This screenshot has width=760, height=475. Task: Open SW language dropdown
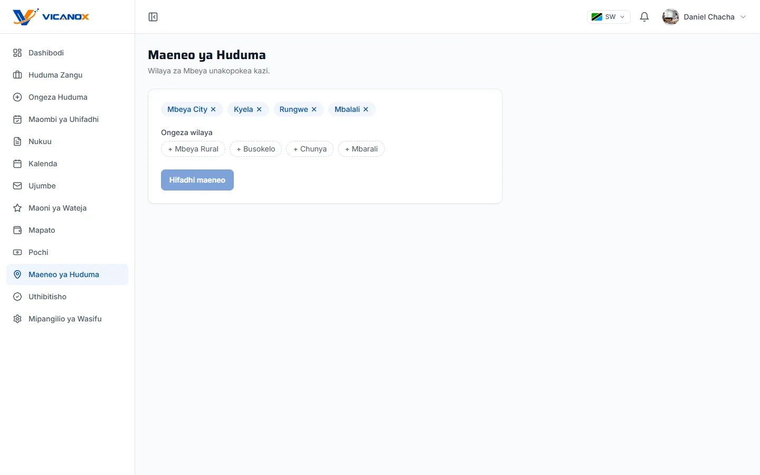[609, 17]
